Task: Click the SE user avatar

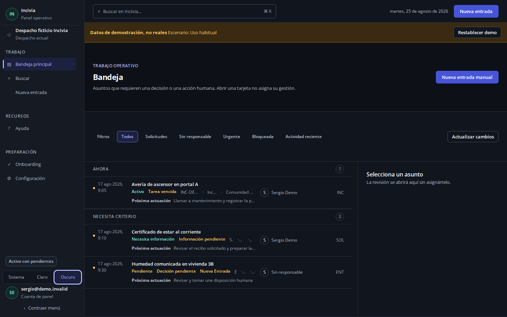Action: click(x=12, y=293)
